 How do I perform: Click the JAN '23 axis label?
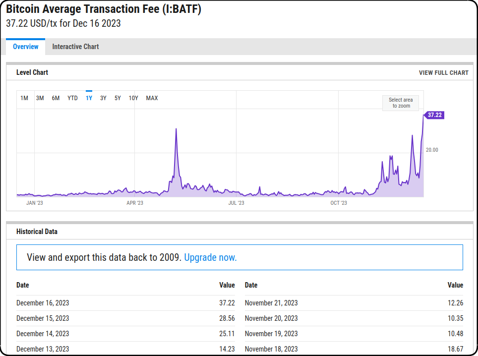tap(34, 203)
